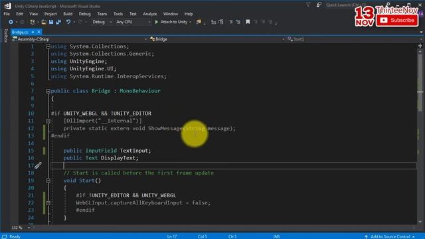Collapse the region at line 22
This screenshot has height=239, width=425.
click(x=48, y=203)
